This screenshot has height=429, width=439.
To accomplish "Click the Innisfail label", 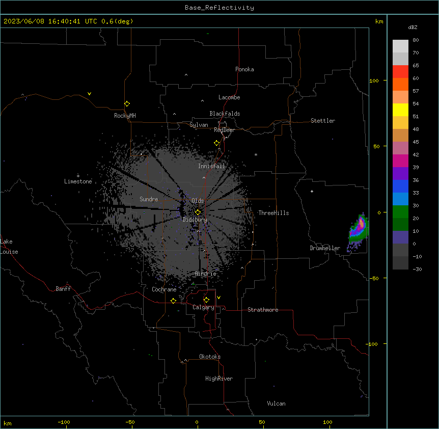I will [211, 166].
